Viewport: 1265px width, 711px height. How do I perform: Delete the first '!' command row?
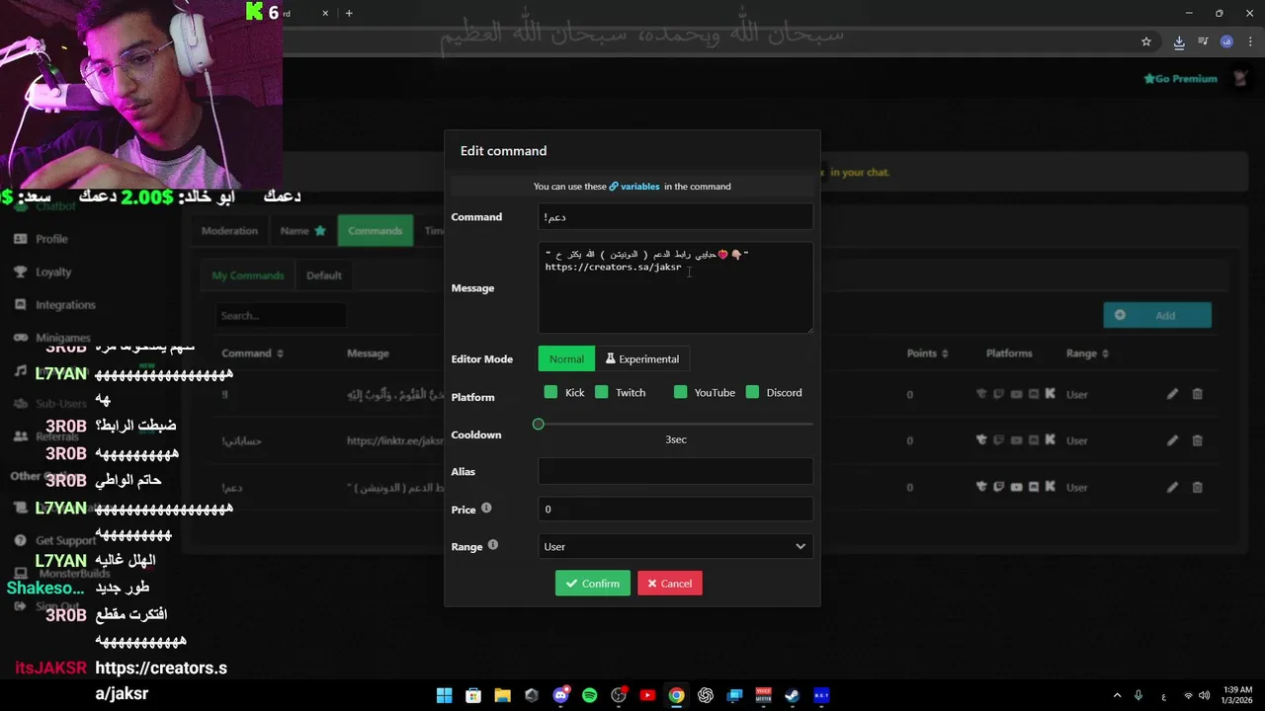(x=1197, y=394)
